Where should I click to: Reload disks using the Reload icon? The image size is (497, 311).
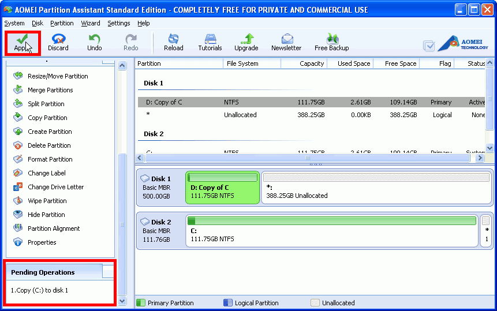click(x=174, y=43)
